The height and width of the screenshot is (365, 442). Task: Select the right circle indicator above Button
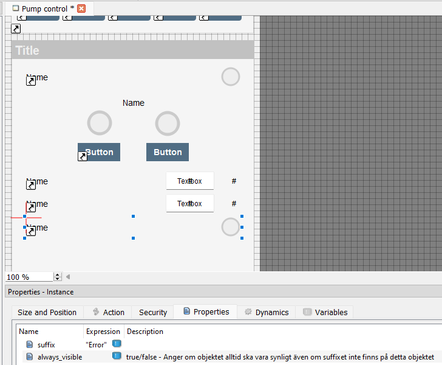click(168, 123)
